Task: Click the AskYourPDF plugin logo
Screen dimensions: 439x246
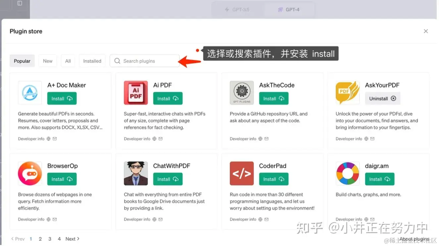Action: [x=348, y=93]
